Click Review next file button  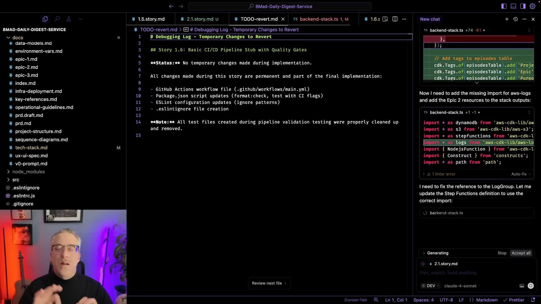pyautogui.click(x=269, y=283)
